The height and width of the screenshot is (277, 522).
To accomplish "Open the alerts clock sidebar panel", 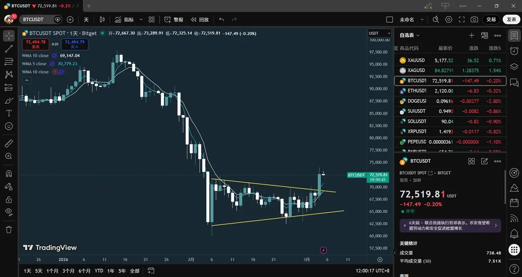I will pos(514,51).
